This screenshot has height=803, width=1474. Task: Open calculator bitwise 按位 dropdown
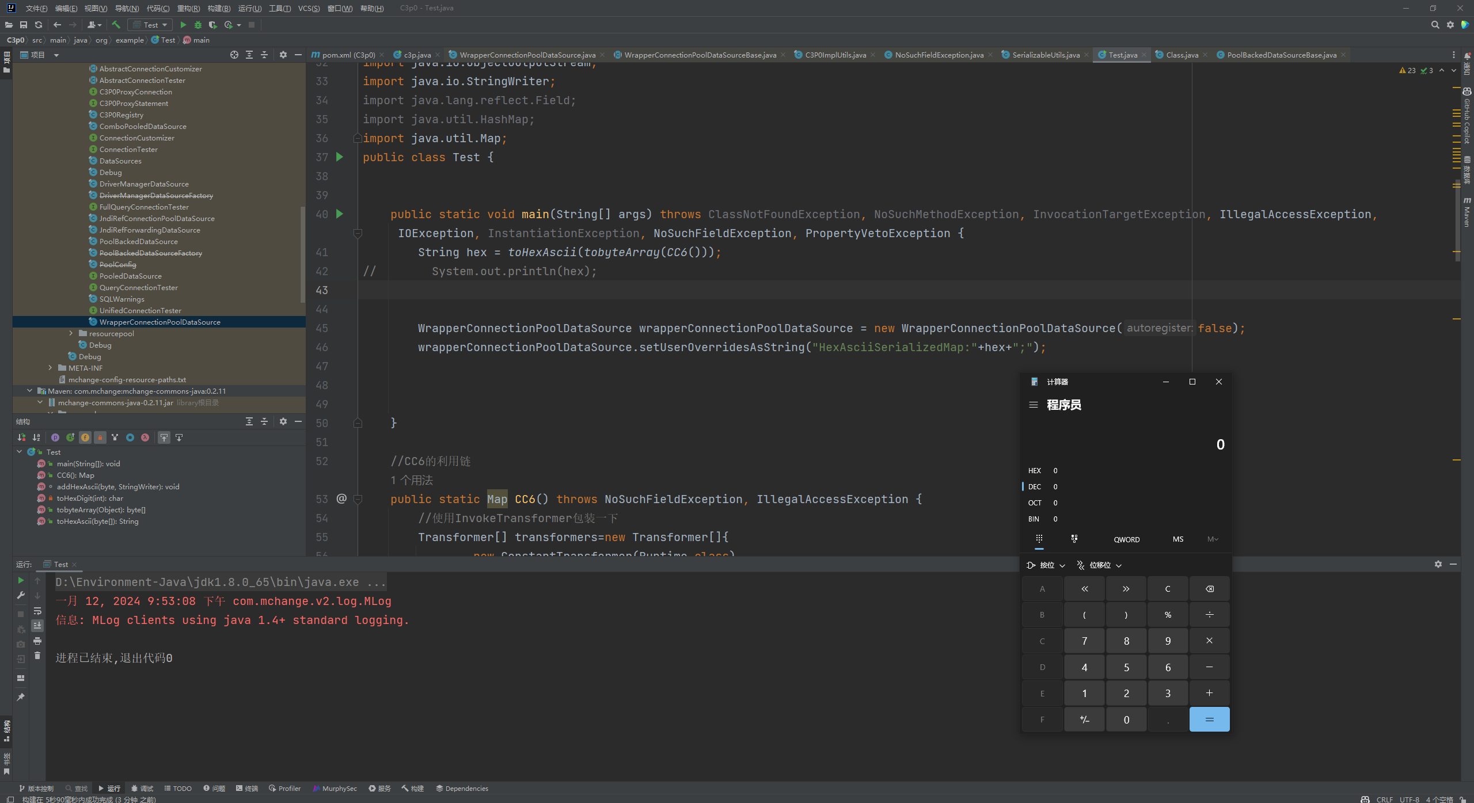(x=1046, y=565)
